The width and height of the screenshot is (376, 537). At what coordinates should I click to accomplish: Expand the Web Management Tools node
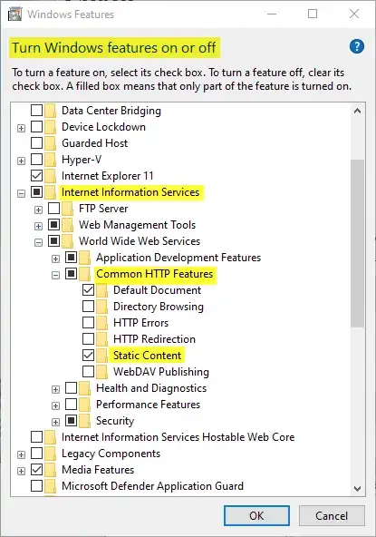pyautogui.click(x=38, y=227)
